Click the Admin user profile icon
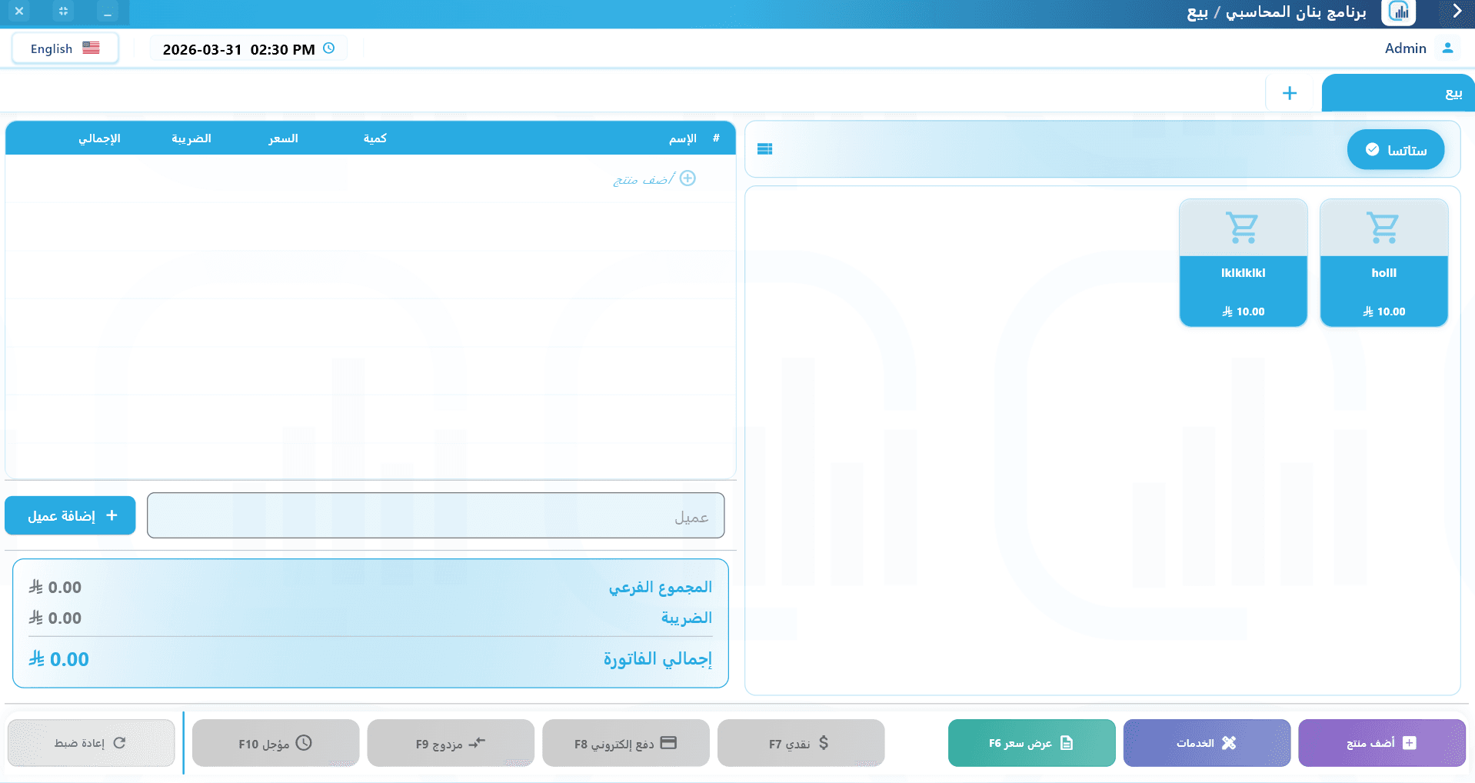 pyautogui.click(x=1447, y=48)
